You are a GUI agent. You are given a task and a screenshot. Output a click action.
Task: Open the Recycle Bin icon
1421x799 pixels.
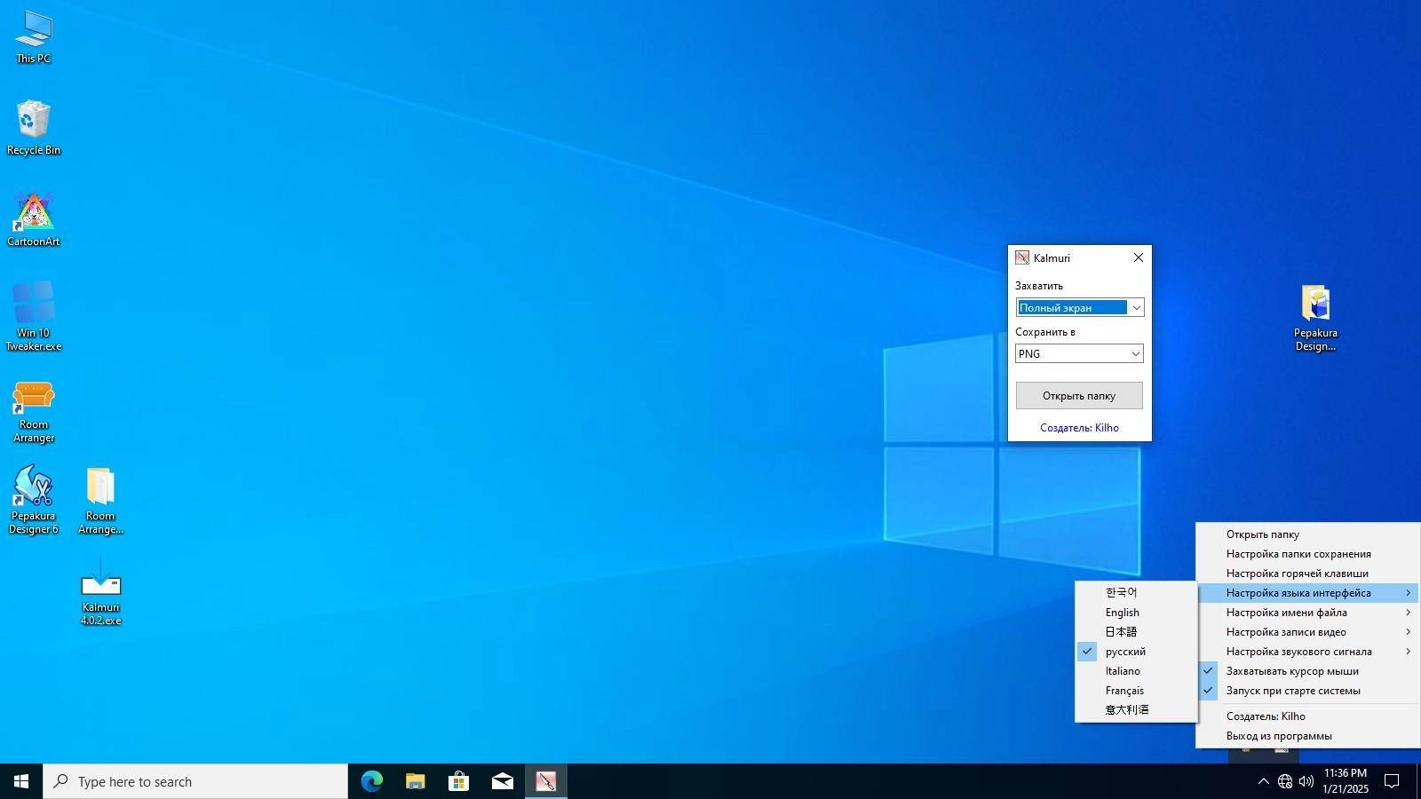(x=34, y=128)
